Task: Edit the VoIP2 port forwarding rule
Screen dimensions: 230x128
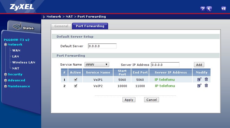Action: point(199,86)
